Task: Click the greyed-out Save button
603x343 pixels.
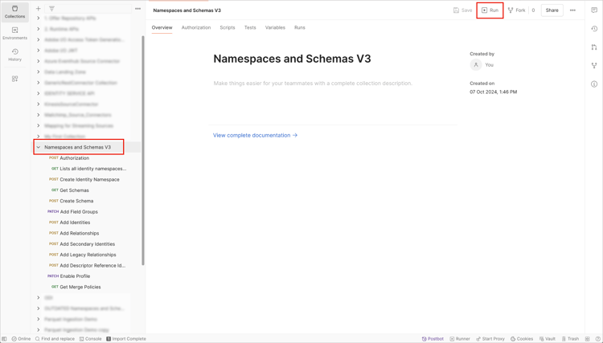Action: (462, 10)
